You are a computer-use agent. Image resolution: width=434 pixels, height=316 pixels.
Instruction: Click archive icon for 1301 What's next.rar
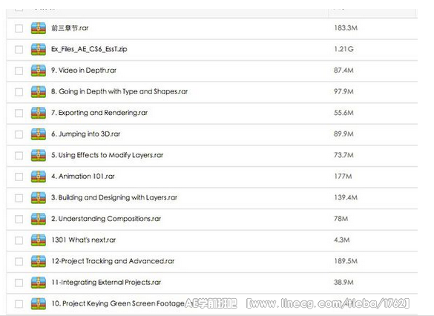pos(39,240)
